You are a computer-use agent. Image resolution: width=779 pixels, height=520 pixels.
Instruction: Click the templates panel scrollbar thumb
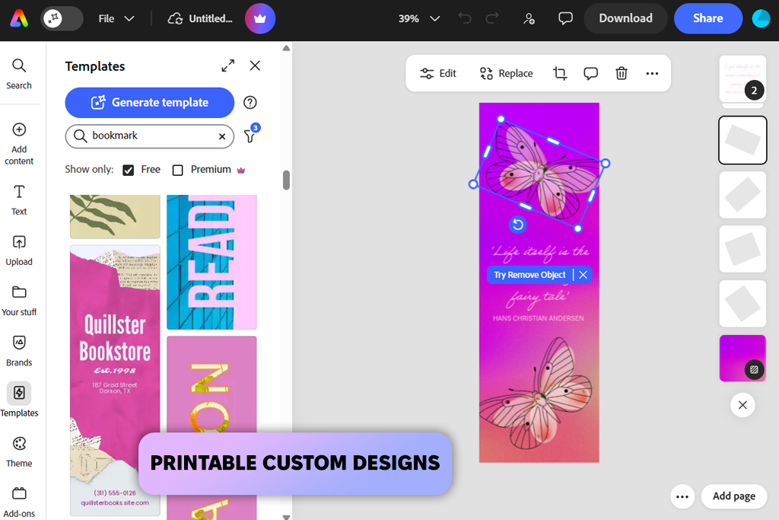[x=286, y=180]
